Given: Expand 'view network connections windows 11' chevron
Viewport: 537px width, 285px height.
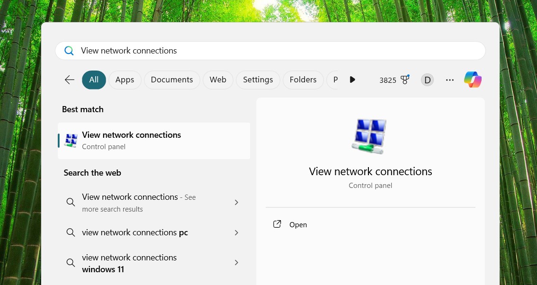Looking at the screenshot, I should 236,262.
